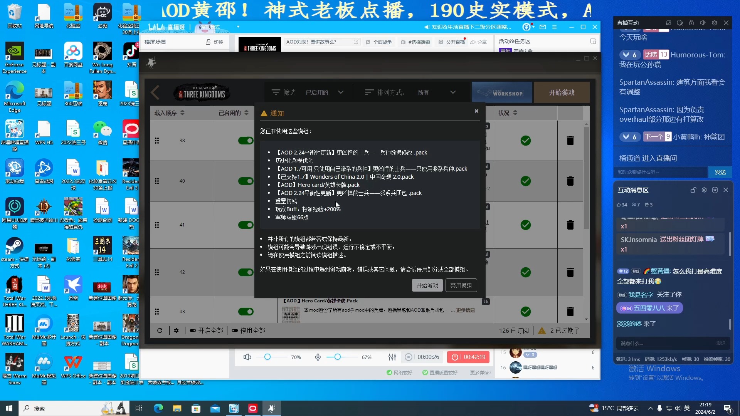
Task: Stop the live stream at 00:42:19
Action: (468, 357)
